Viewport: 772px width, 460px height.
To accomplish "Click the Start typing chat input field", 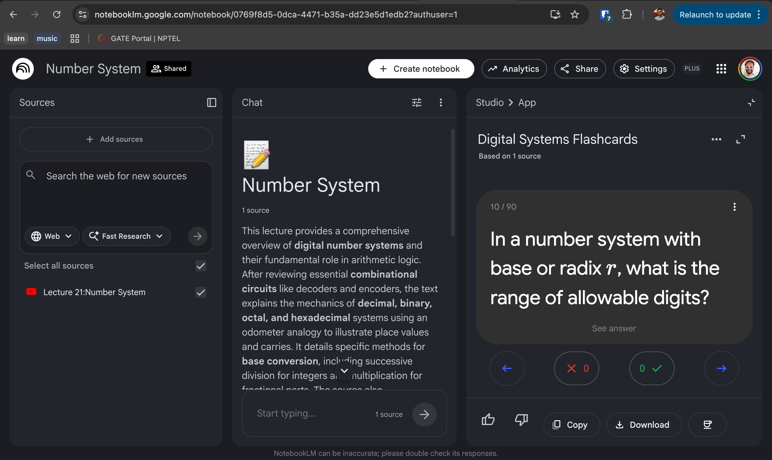I will pyautogui.click(x=310, y=413).
